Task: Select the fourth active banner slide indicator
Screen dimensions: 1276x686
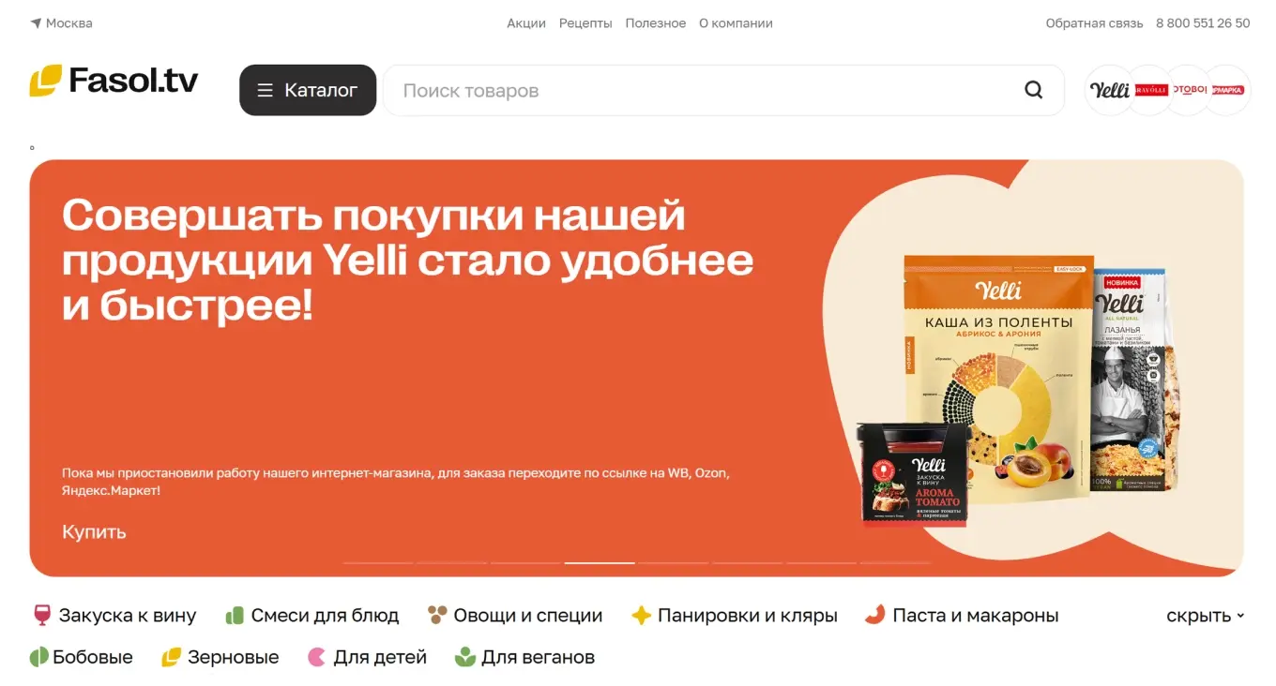Action: point(600,562)
